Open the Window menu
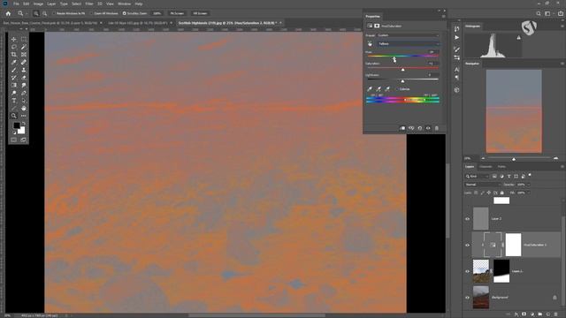The height and width of the screenshot is (318, 566). (x=124, y=4)
